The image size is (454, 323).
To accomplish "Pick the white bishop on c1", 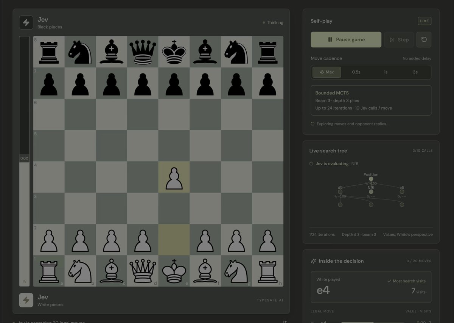I will click(111, 271).
